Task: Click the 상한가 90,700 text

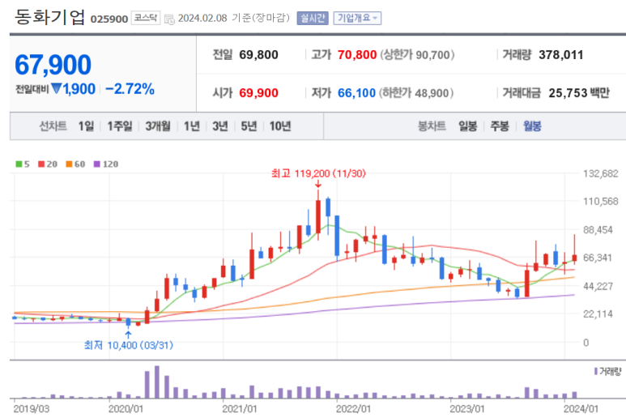Action: click(x=417, y=55)
